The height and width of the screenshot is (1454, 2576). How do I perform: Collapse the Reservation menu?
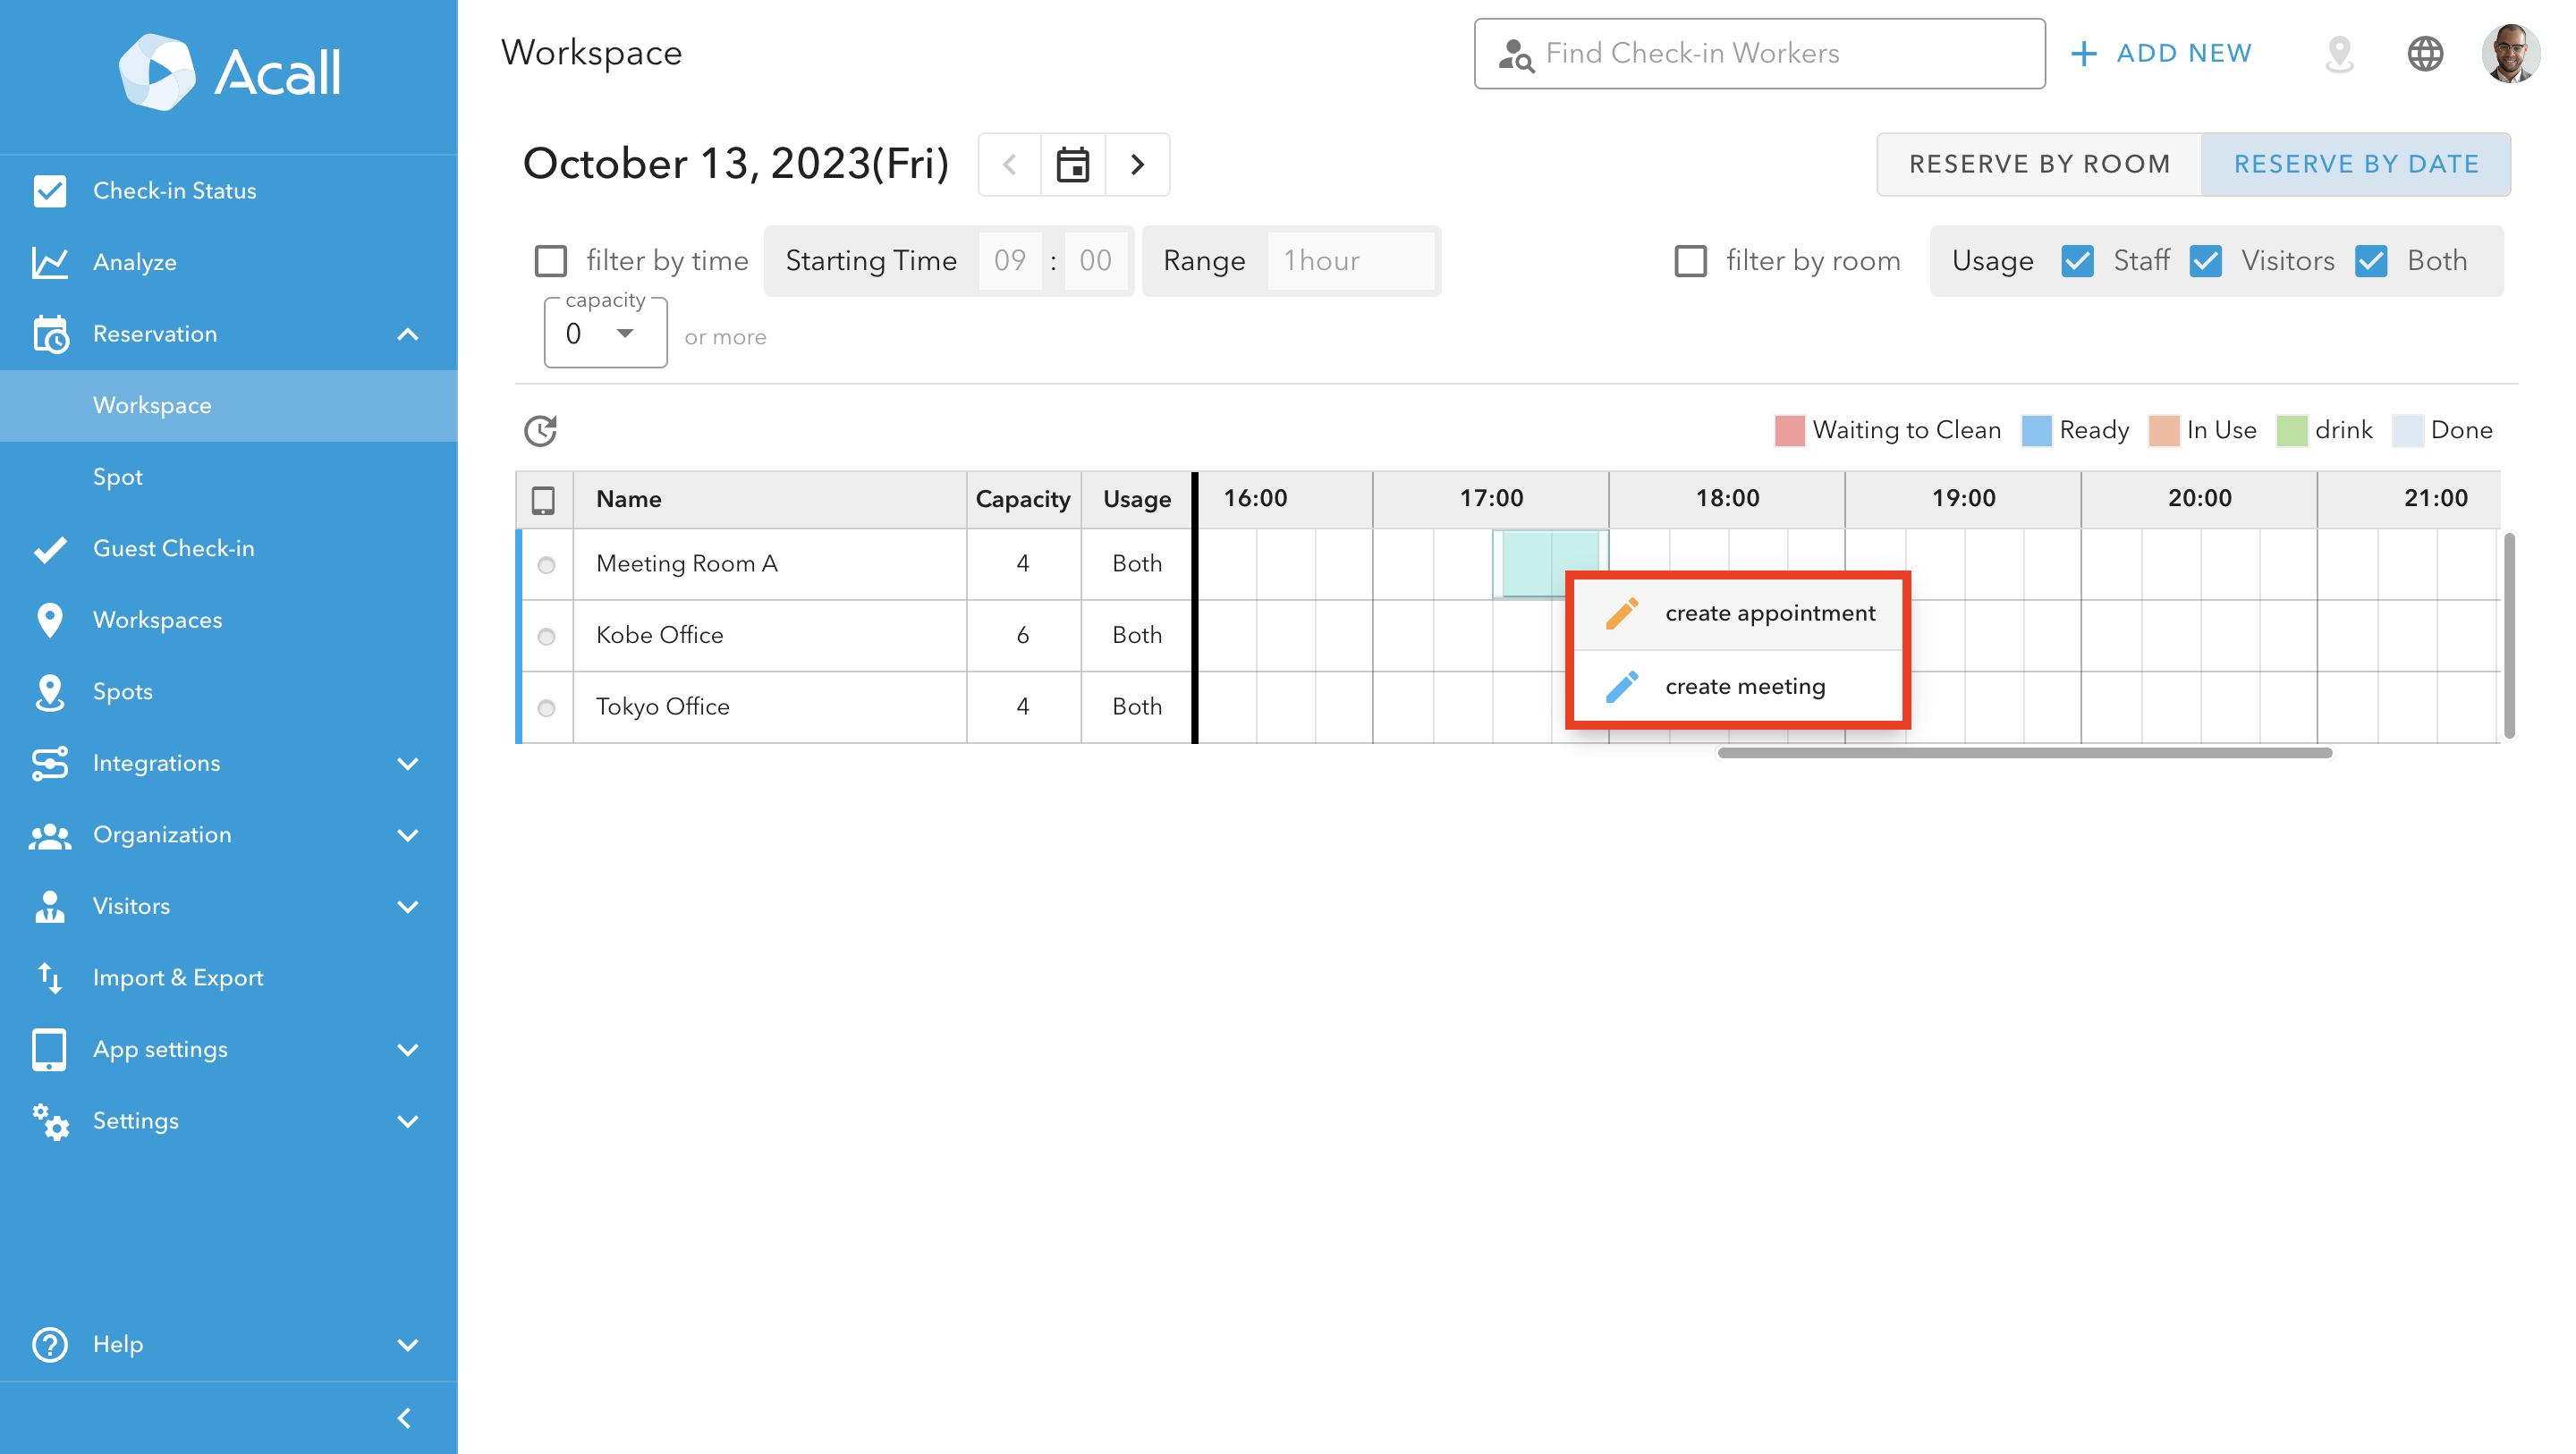coord(408,334)
